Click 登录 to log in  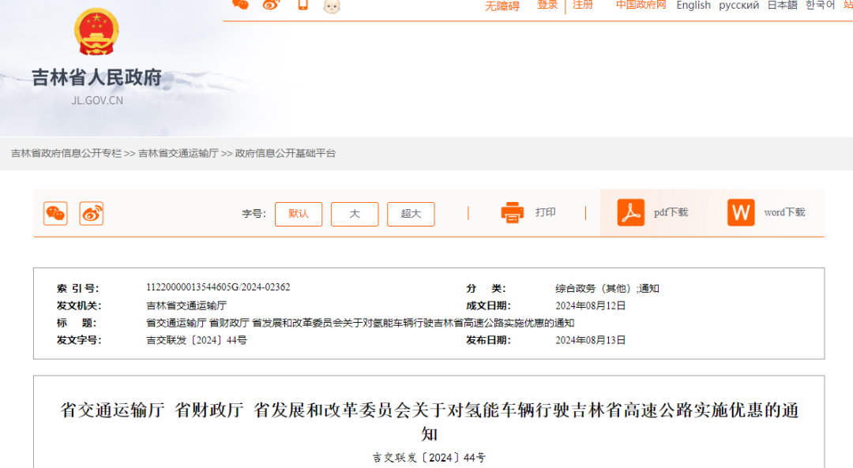coord(547,5)
